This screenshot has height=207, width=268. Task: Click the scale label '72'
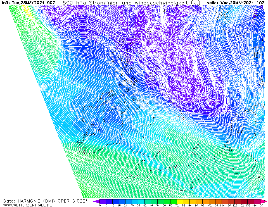click(177, 205)
